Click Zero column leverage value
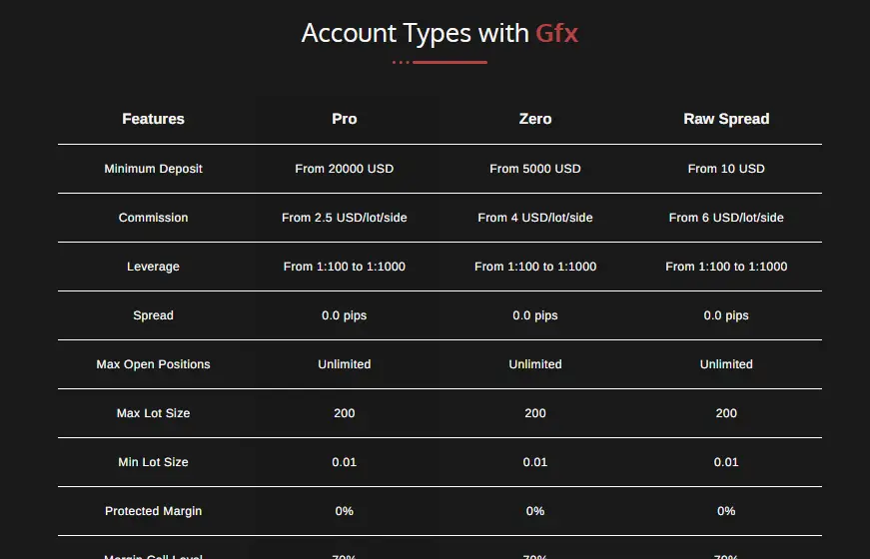This screenshot has height=559, width=870. pos(534,267)
